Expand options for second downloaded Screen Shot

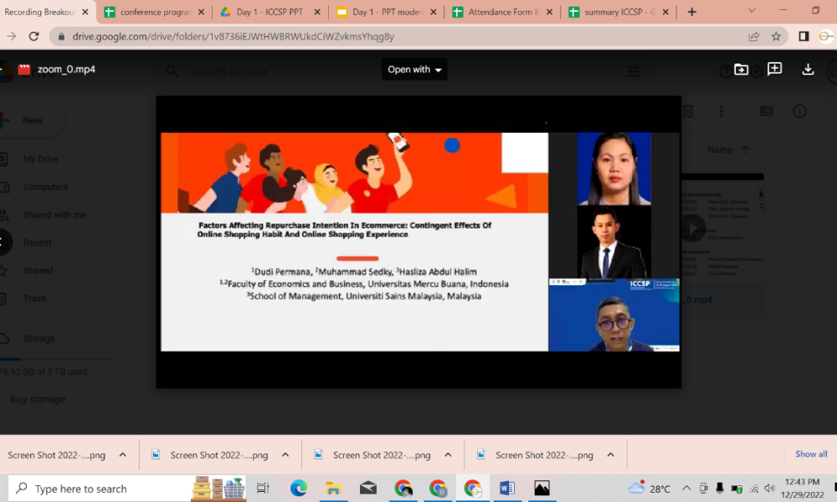pos(285,455)
